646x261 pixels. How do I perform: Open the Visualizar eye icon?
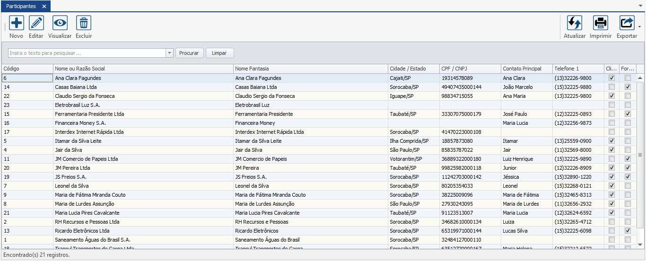click(x=60, y=23)
